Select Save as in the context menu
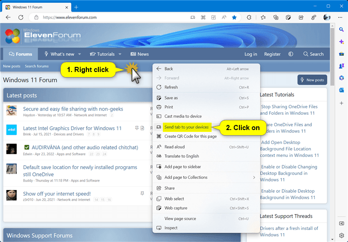This screenshot has height=242, width=348. point(206,98)
